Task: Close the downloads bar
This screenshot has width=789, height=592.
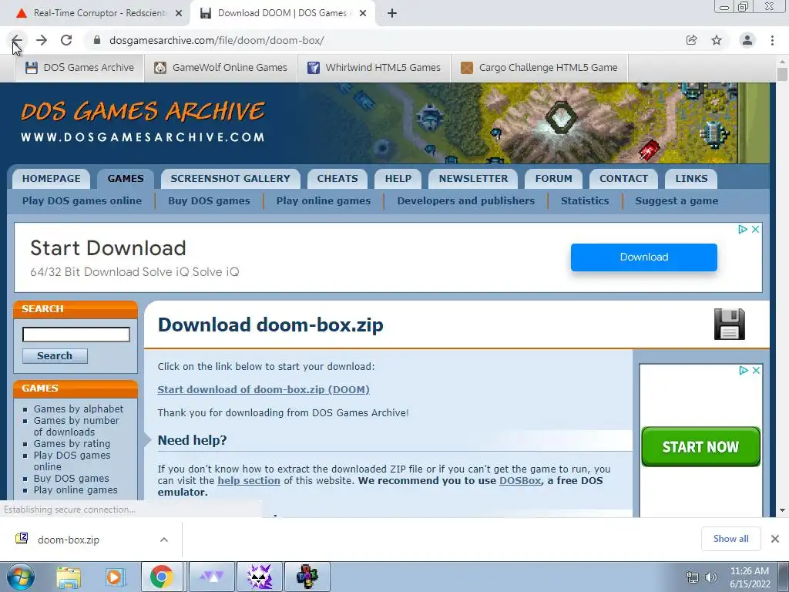Action: (775, 539)
